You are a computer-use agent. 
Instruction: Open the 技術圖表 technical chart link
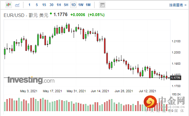176,5
